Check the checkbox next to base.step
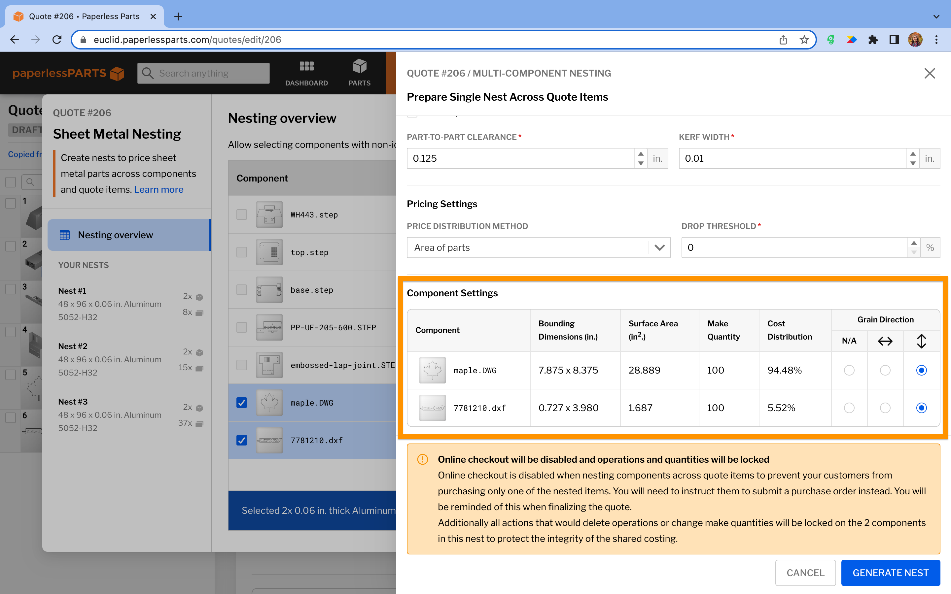Viewport: 951px width, 594px height. [x=241, y=289]
